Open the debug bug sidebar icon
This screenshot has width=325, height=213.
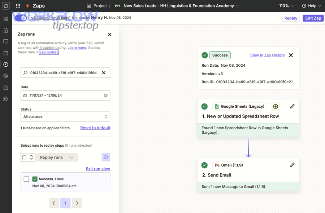(6, 99)
